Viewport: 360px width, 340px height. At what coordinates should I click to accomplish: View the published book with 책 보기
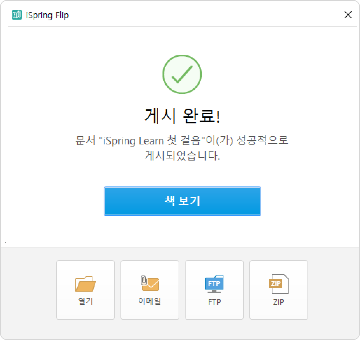point(182,201)
